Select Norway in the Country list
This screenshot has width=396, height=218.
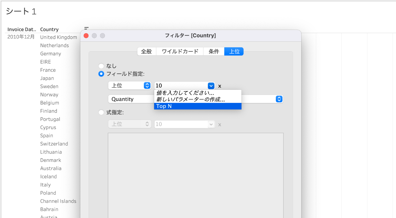[x=49, y=95]
